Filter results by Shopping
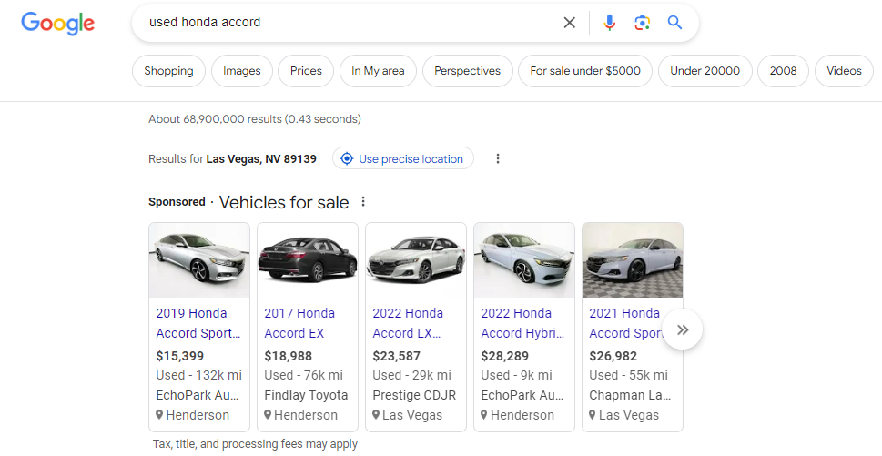 (x=168, y=71)
